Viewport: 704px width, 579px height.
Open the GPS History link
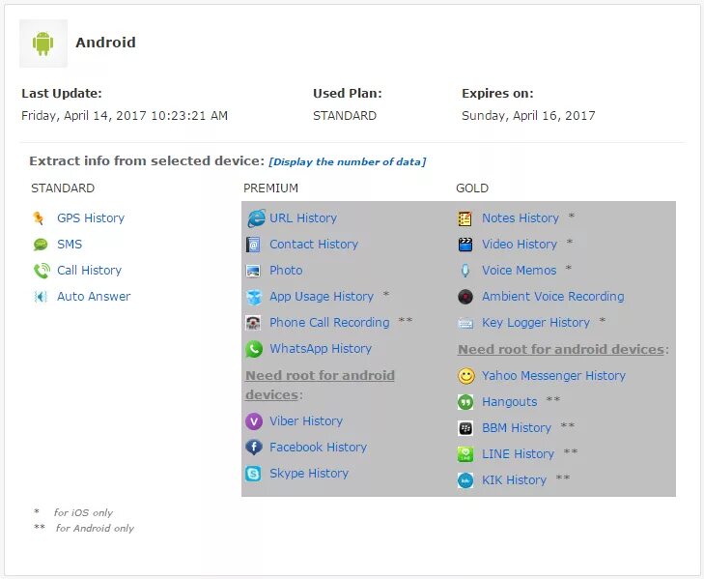point(91,218)
